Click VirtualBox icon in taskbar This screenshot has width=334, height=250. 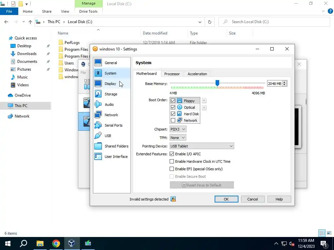71,243
